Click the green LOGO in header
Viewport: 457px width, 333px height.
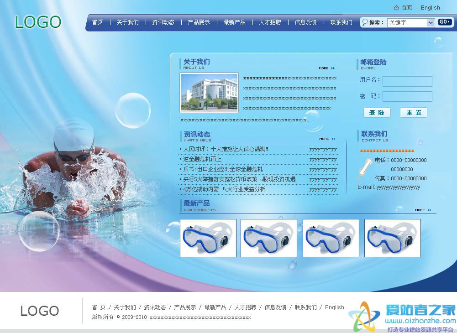38,22
